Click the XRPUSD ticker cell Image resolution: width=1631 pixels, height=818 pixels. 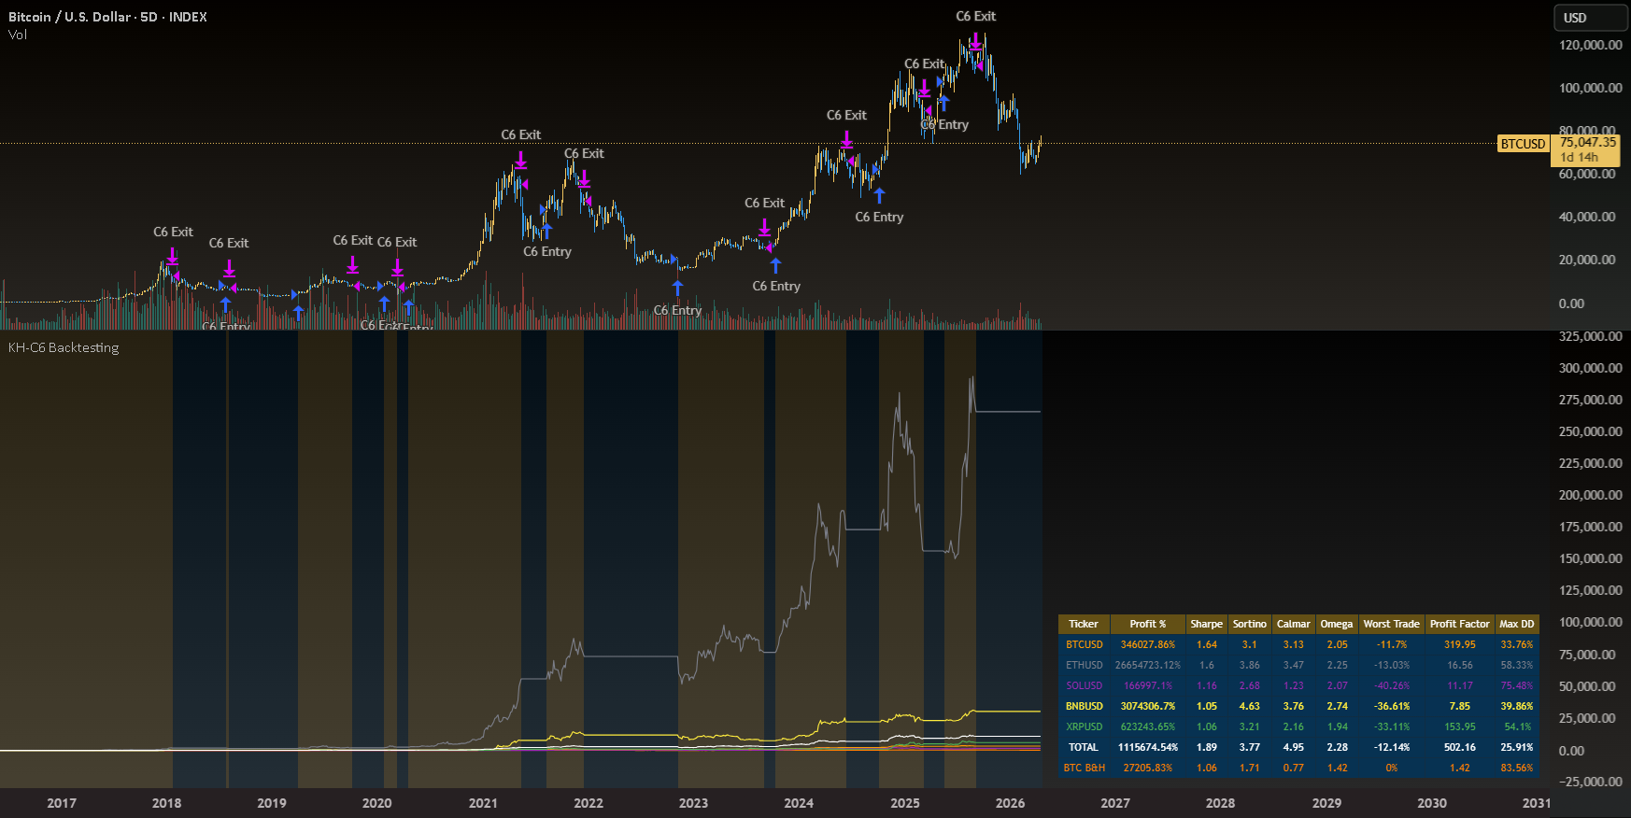(1084, 726)
